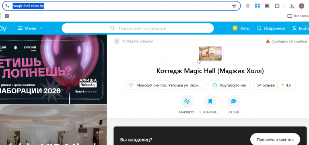Open the Extensions puzzle icon
Screen dimensions: 309x145
point(277,6)
